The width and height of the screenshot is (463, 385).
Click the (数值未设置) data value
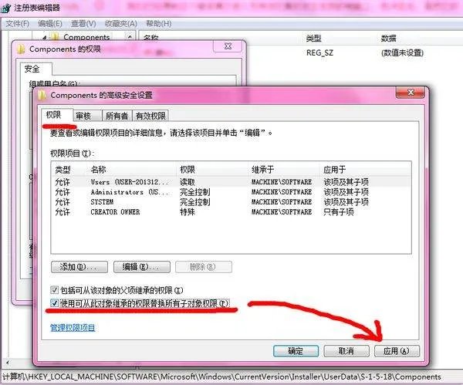click(x=403, y=52)
